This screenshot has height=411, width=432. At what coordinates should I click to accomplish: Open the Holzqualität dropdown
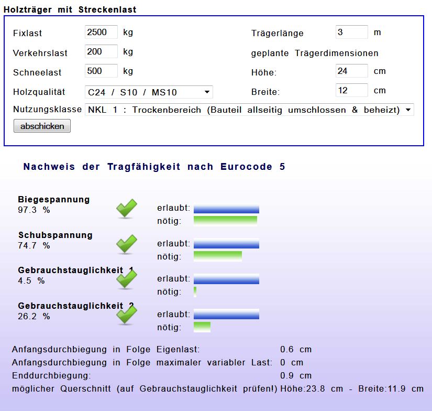[x=149, y=92]
